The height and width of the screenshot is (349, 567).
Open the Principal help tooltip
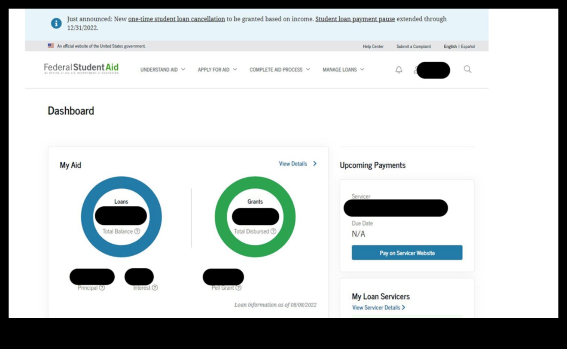[101, 288]
